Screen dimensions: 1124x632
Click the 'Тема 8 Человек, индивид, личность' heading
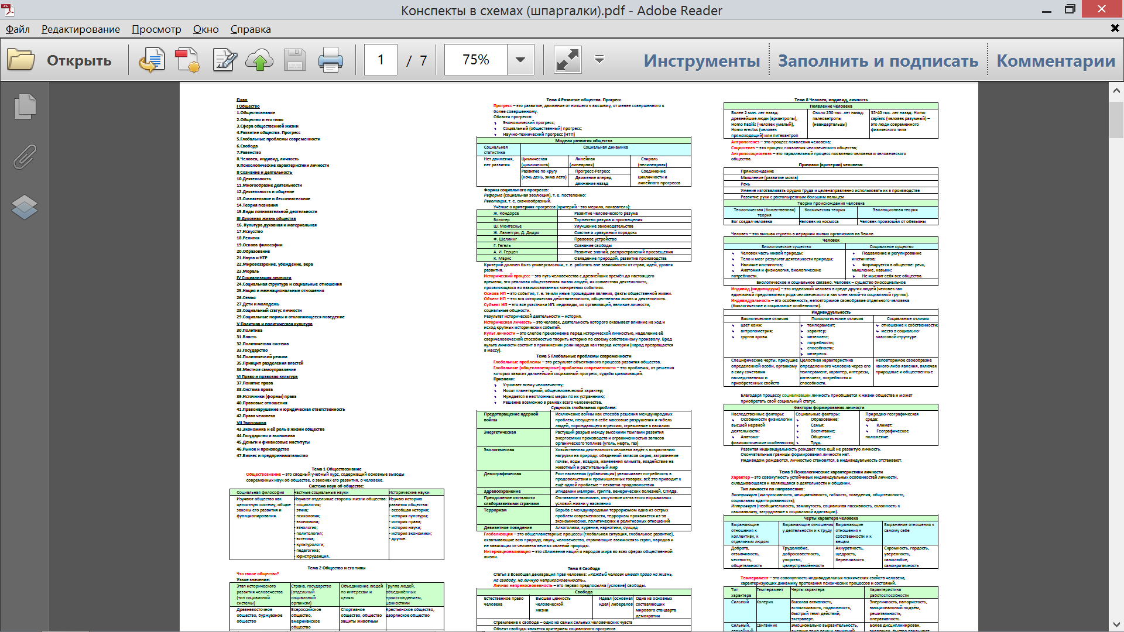click(x=831, y=100)
